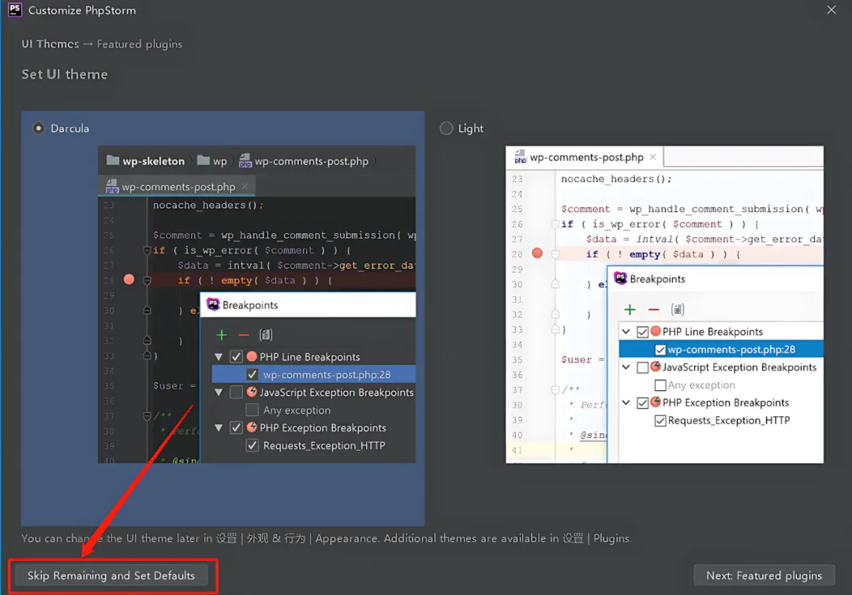
Task: Toggle PHP Line Breakpoints checkbox in Light preview
Action: 642,332
